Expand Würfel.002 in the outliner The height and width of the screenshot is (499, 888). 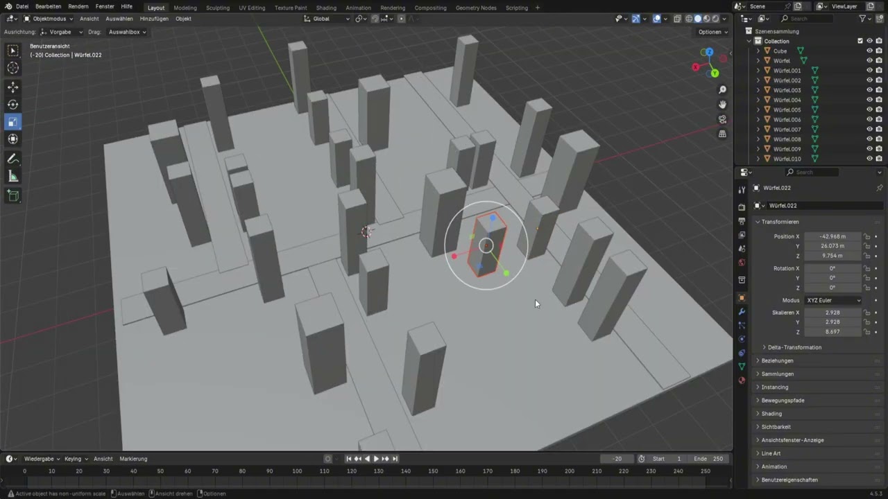click(758, 80)
